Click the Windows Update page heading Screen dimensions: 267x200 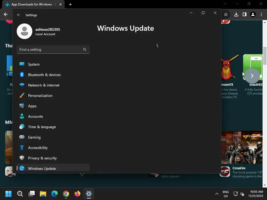125,28
